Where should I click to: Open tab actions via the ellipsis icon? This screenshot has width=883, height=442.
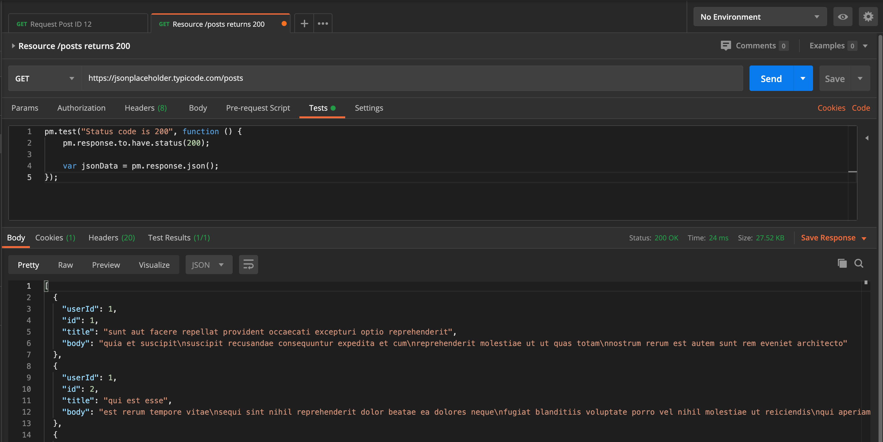click(322, 23)
